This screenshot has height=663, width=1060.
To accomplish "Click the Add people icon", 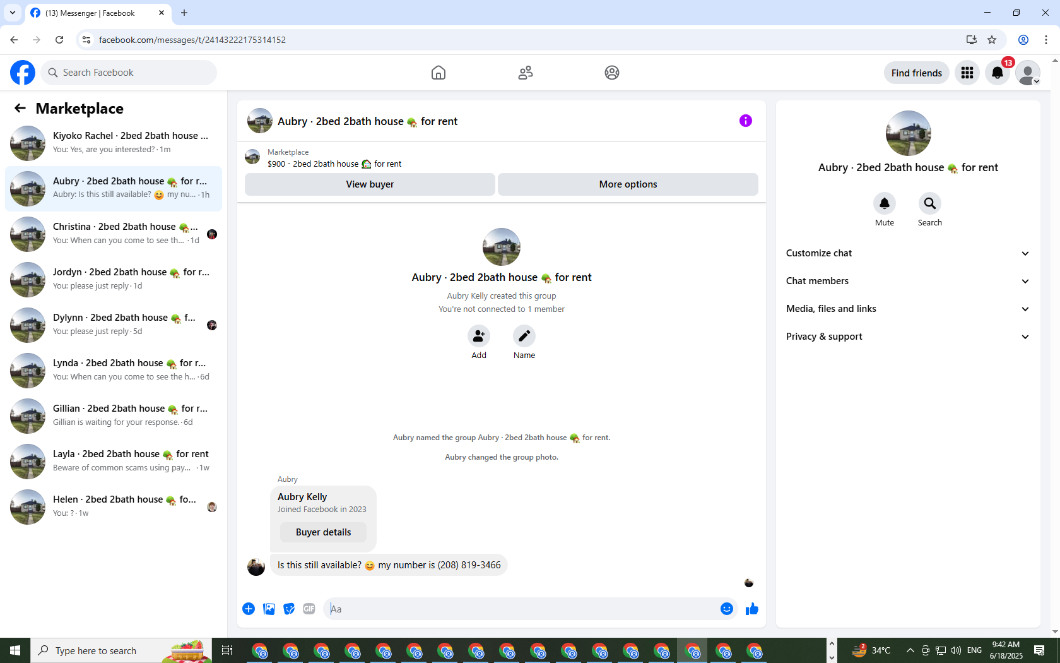I will point(479,336).
